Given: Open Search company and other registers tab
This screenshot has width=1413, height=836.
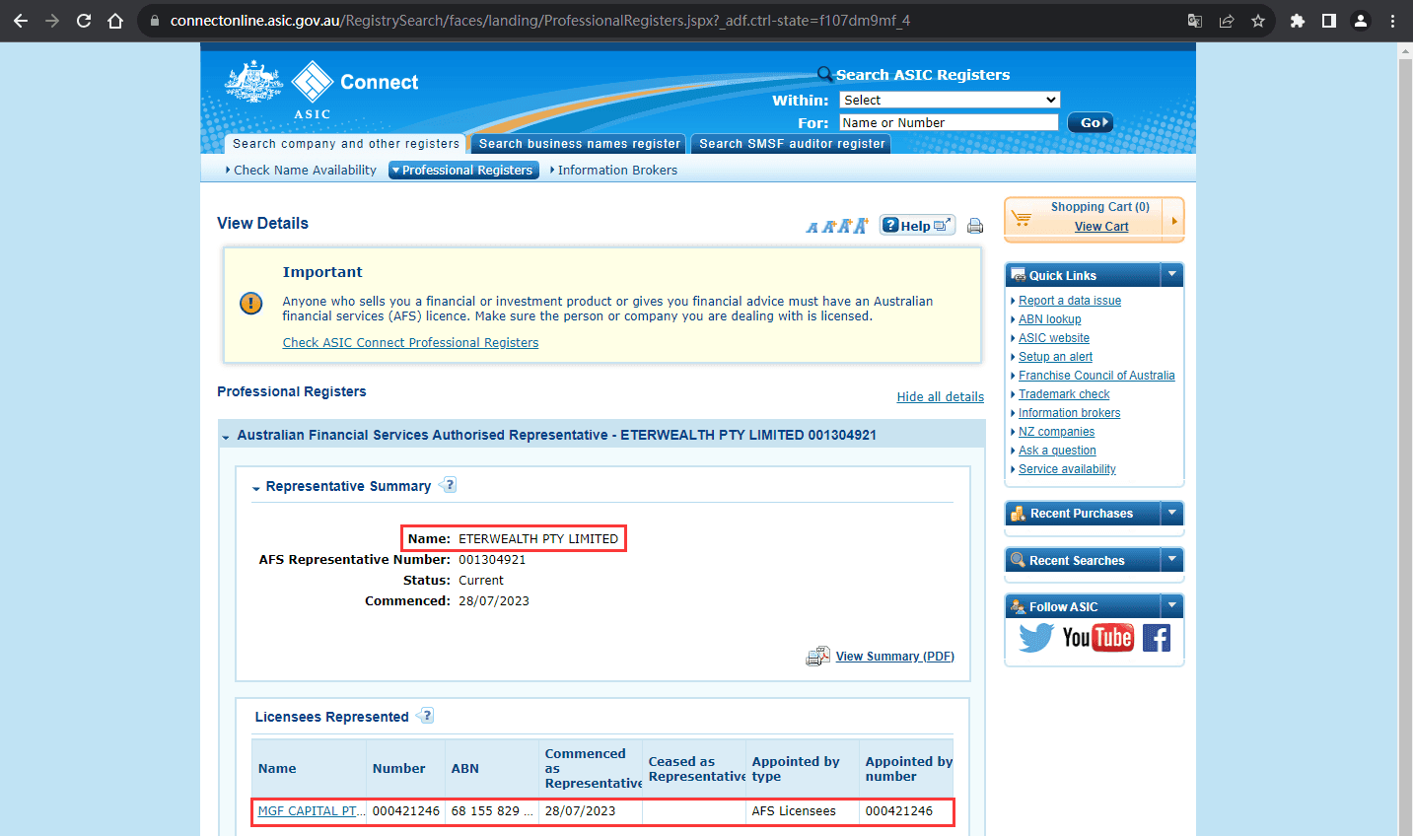Looking at the screenshot, I should 346,144.
